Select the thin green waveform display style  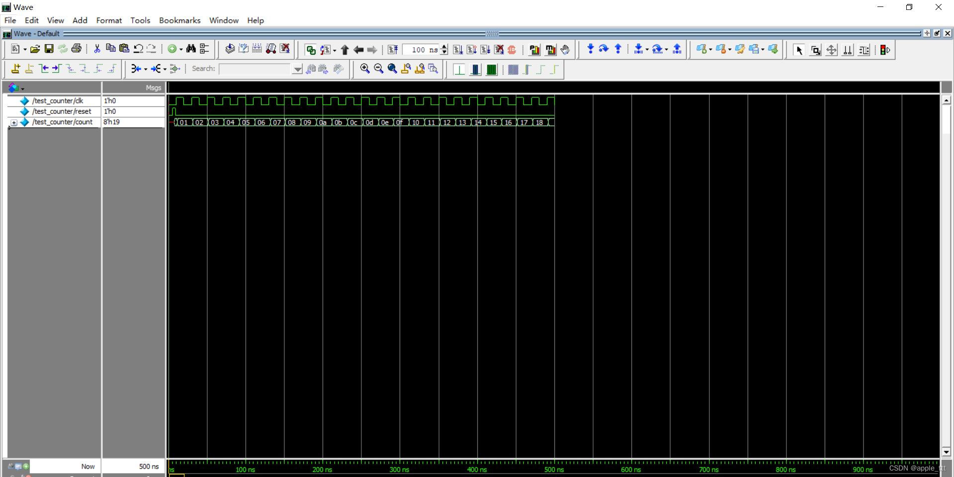tap(459, 70)
